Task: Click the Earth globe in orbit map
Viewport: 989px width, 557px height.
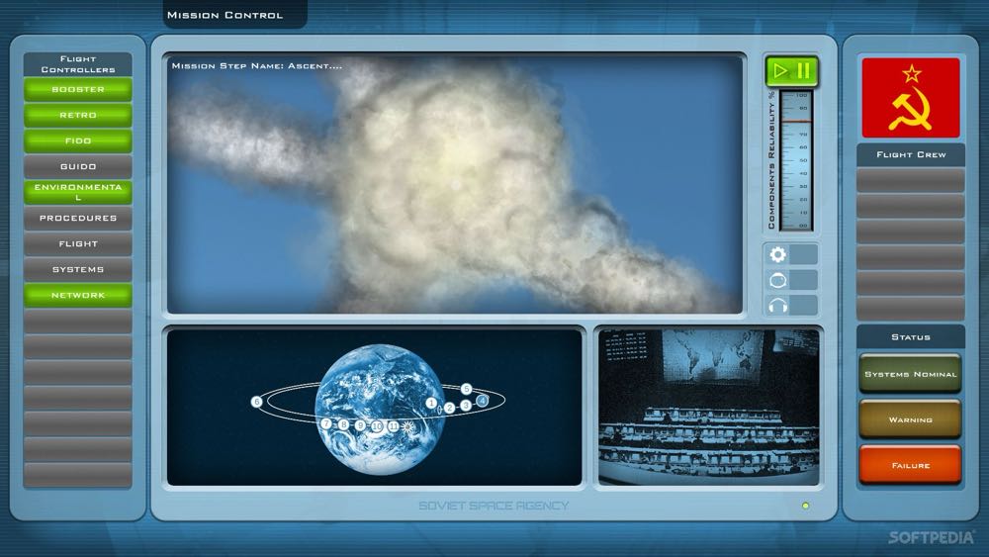Action: (380, 409)
